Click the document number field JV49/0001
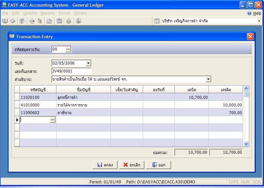Viewport: 264px width, 188px height. tap(72, 71)
